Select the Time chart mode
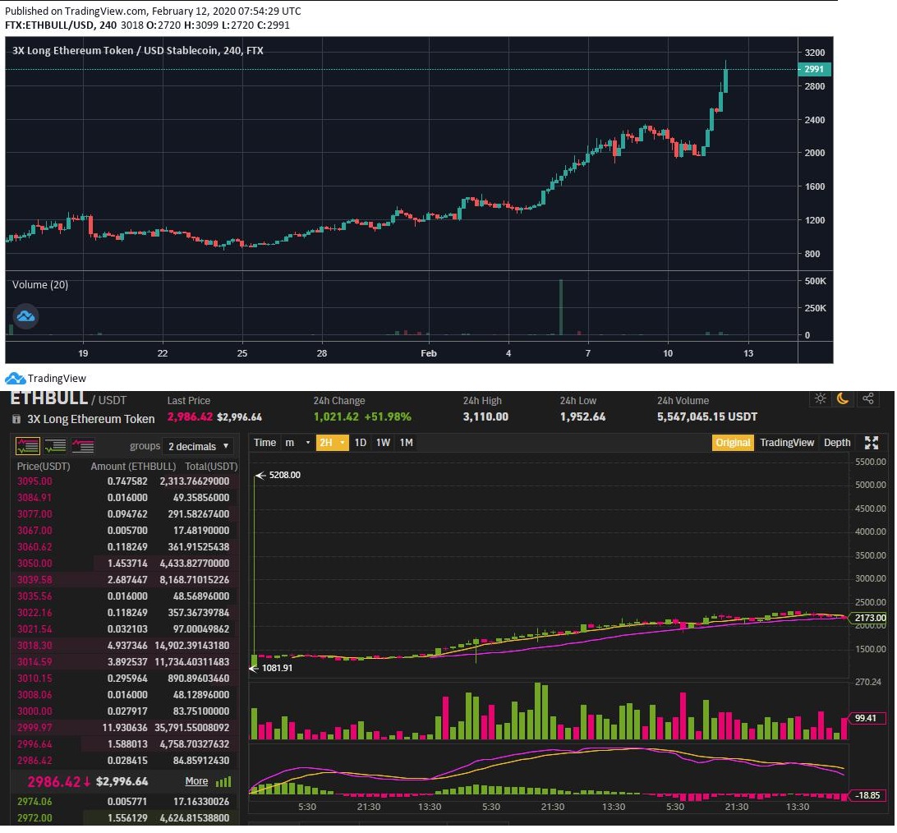Screen dimensions: 897x833 (x=264, y=443)
